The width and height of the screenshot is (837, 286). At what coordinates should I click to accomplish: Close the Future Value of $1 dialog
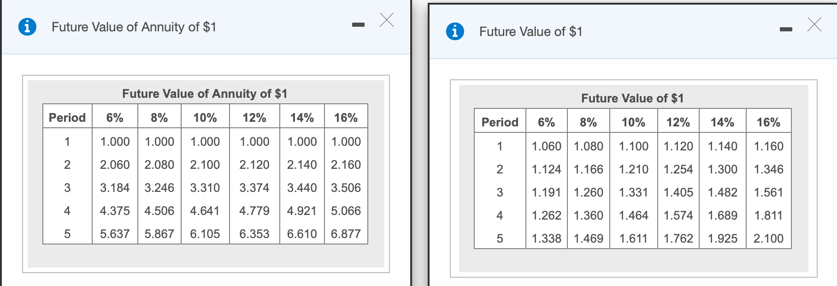(x=814, y=24)
